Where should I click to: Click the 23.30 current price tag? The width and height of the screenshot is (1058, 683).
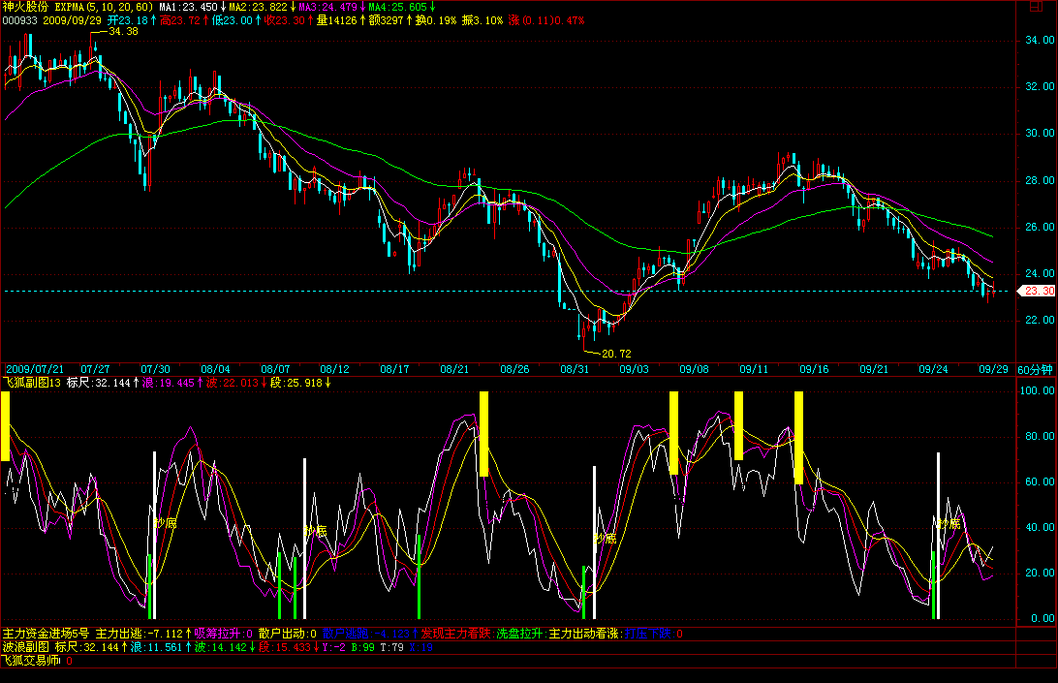pyautogui.click(x=1039, y=292)
